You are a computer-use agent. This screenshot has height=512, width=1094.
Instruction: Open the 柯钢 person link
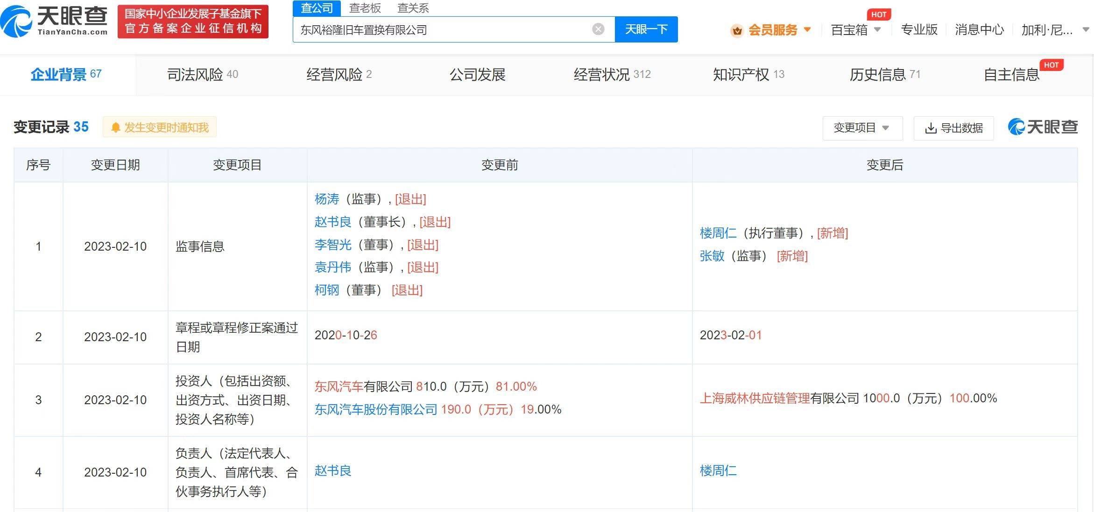pos(327,290)
